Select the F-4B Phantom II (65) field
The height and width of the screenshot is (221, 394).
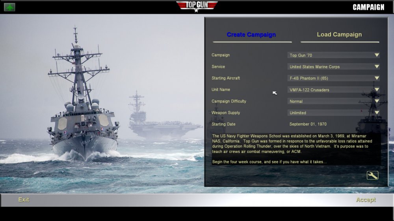click(333, 78)
